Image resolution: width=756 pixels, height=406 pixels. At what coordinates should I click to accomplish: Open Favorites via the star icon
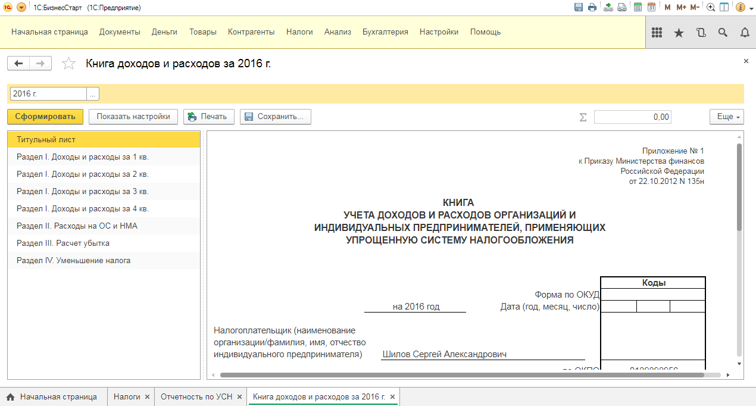coord(679,33)
